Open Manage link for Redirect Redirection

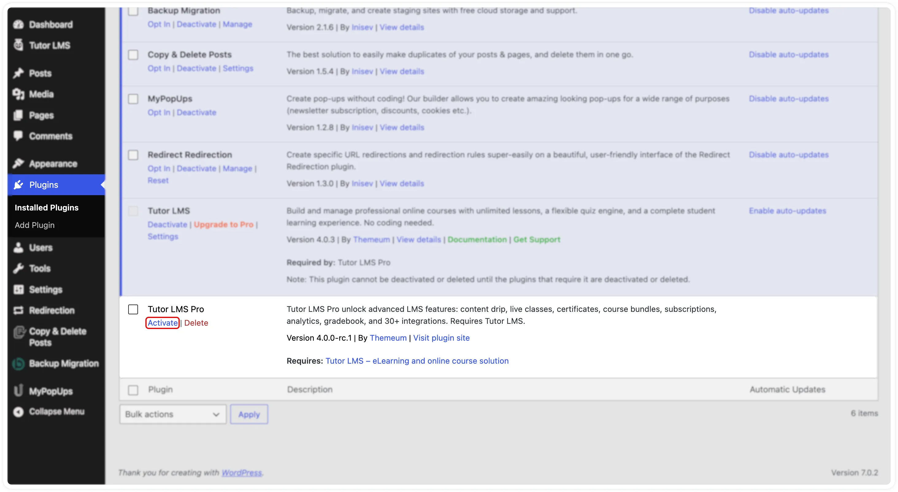tap(237, 168)
